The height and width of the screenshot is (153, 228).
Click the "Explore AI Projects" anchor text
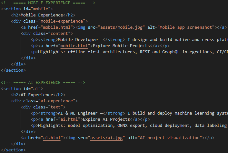(x=103, y=119)
